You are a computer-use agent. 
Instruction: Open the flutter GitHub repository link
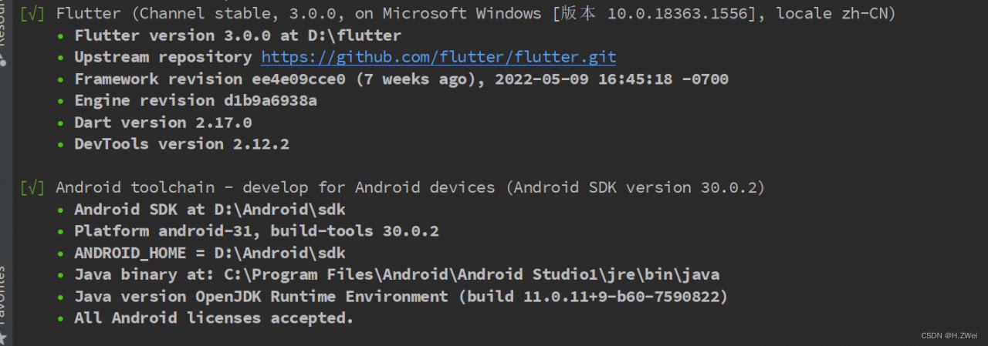[x=438, y=57]
